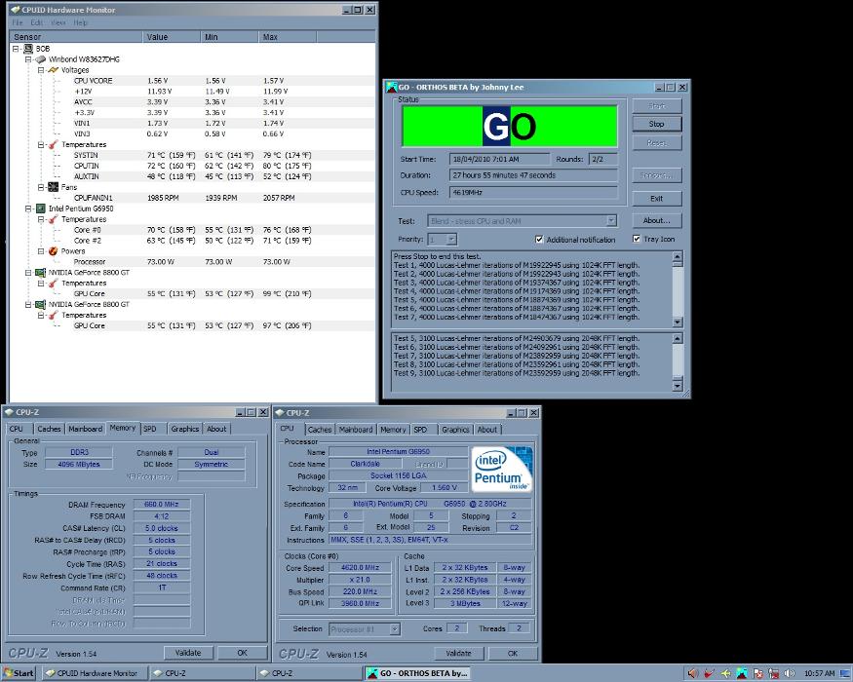Click the white volume speaker tray icon
853x682 pixels.
point(790,673)
